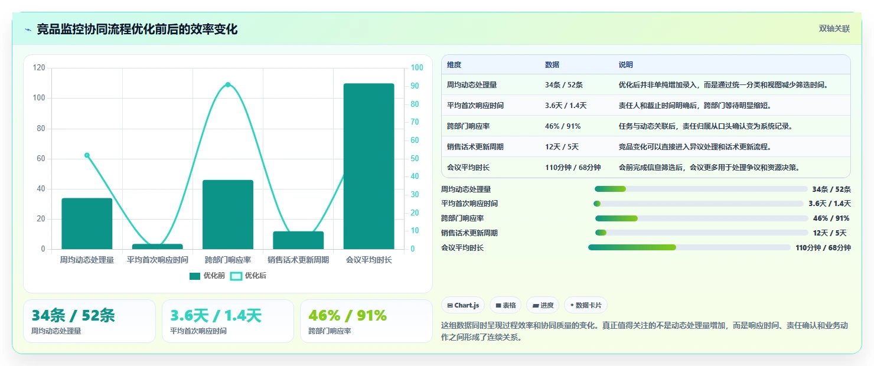Toggle the 优化后 legend item
Viewport: 874px width, 366px height.
click(x=248, y=276)
